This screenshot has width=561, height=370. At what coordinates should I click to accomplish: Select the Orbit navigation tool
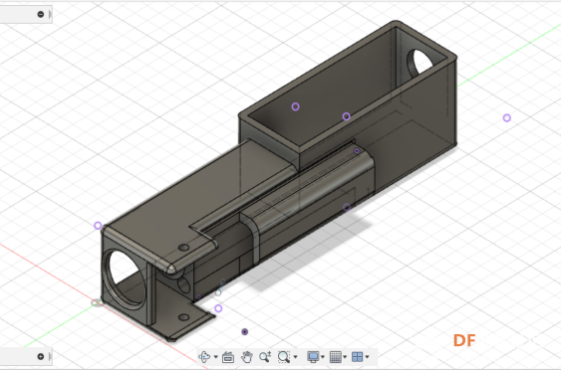point(204,356)
